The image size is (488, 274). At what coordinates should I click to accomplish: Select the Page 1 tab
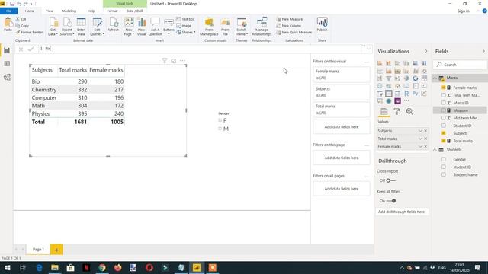click(x=38, y=249)
